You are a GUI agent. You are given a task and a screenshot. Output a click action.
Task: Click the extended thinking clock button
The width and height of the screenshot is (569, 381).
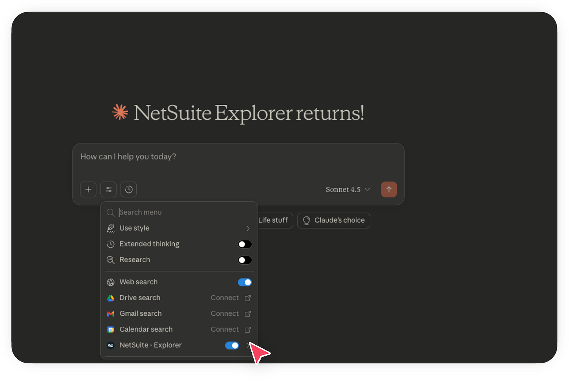[x=129, y=190]
